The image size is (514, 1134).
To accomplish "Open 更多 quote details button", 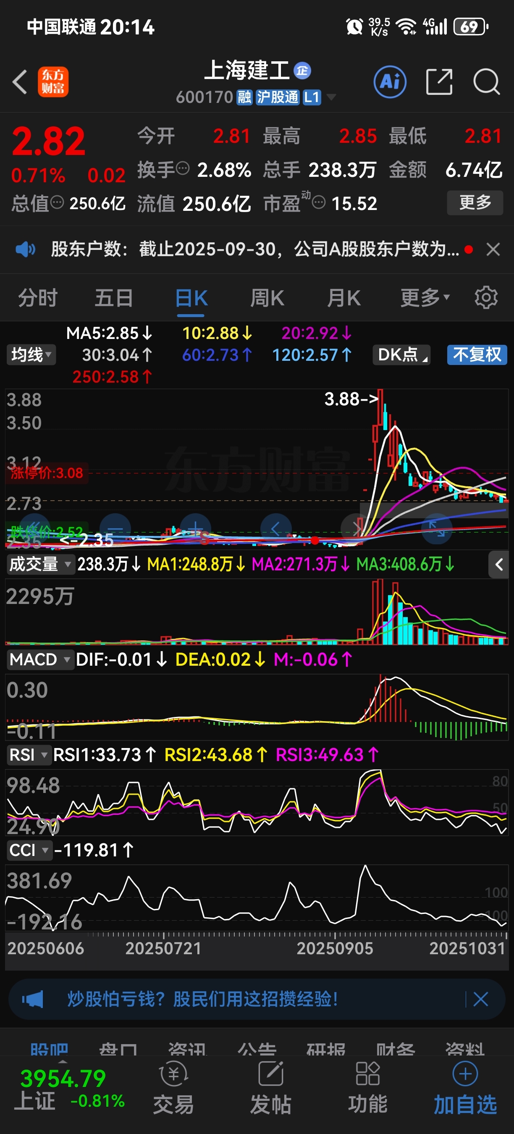I will coord(475,202).
